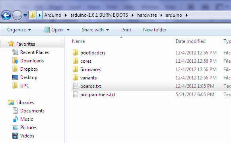Click Print in the toolbar

click(126, 30)
